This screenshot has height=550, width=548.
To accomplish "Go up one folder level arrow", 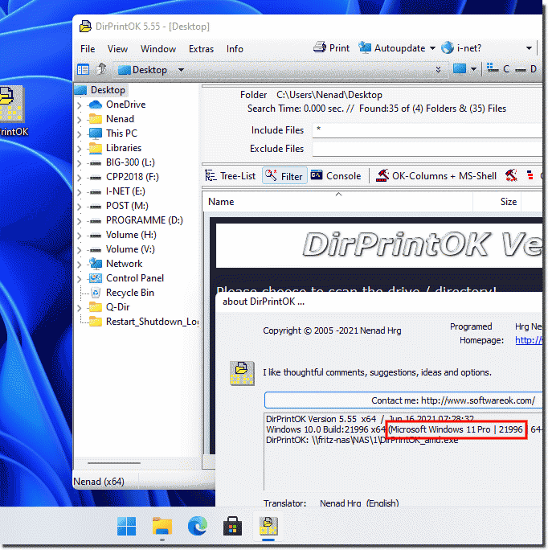I will [102, 69].
